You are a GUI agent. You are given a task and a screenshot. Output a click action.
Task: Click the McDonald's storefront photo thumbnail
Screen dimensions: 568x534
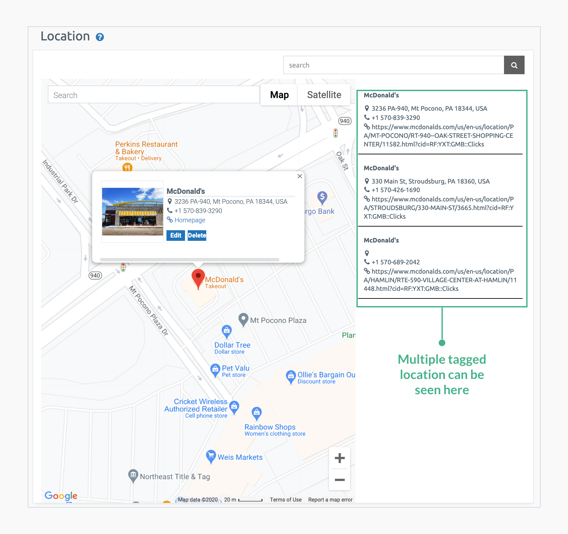133,212
